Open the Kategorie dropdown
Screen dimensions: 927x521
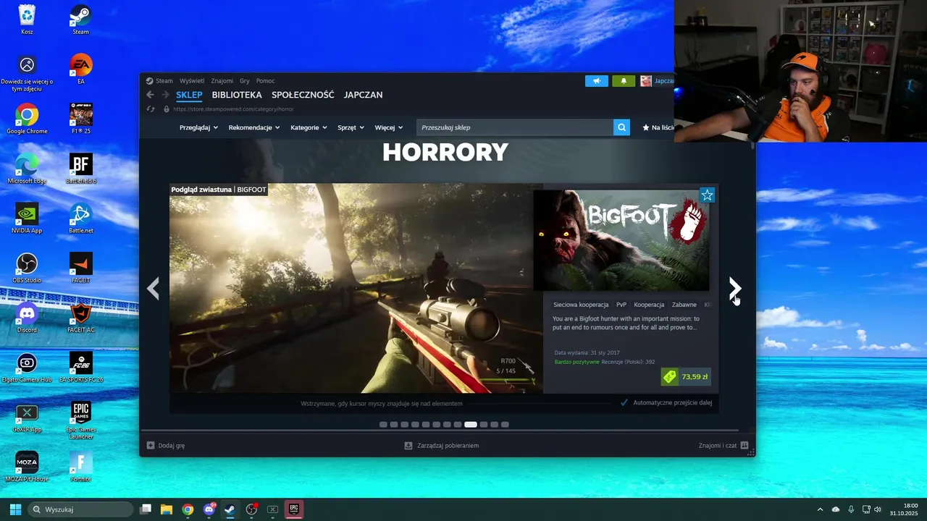[x=309, y=127]
